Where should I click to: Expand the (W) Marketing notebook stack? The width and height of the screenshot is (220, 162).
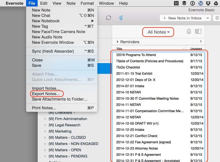pyautogui.click(x=45, y=131)
